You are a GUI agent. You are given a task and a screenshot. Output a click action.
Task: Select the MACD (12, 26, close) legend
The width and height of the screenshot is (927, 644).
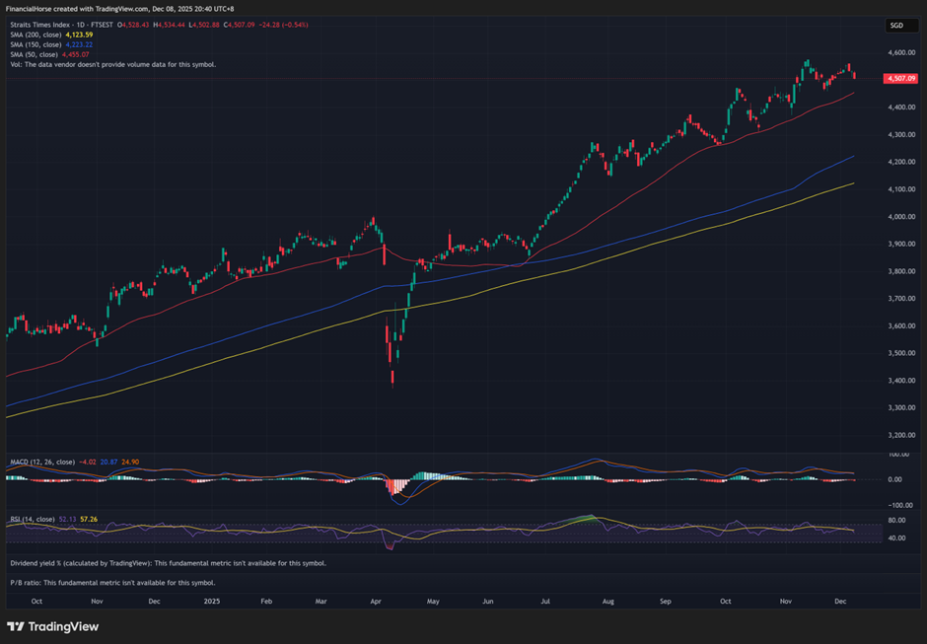pos(41,462)
